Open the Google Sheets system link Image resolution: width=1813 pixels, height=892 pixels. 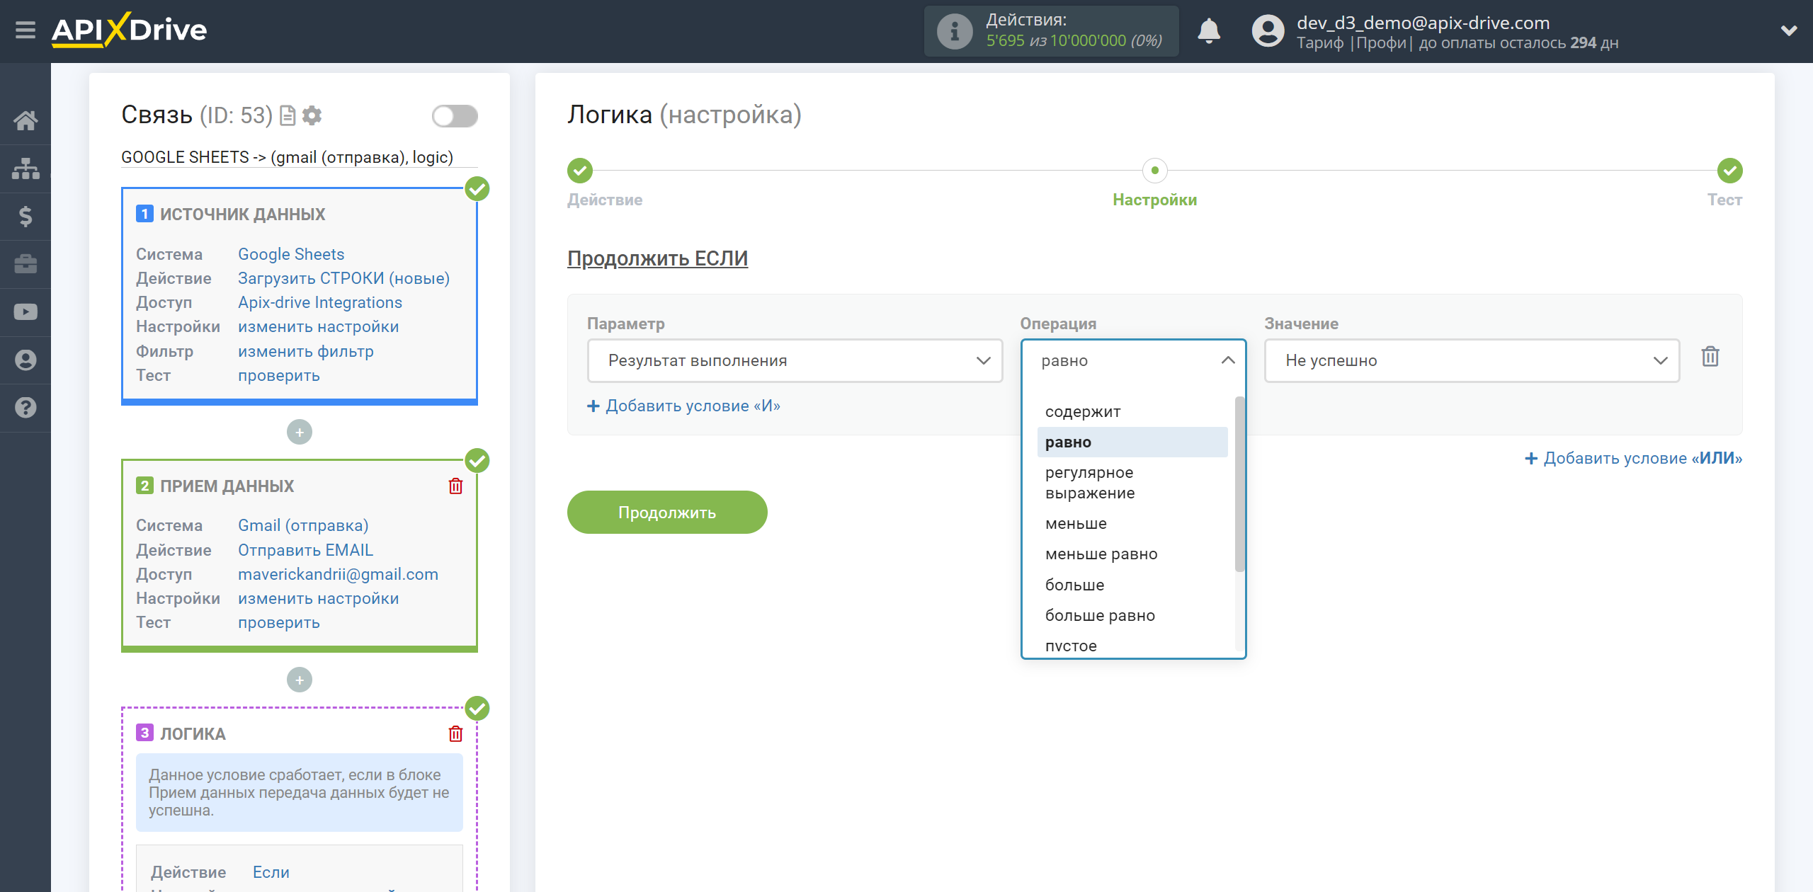(x=291, y=254)
